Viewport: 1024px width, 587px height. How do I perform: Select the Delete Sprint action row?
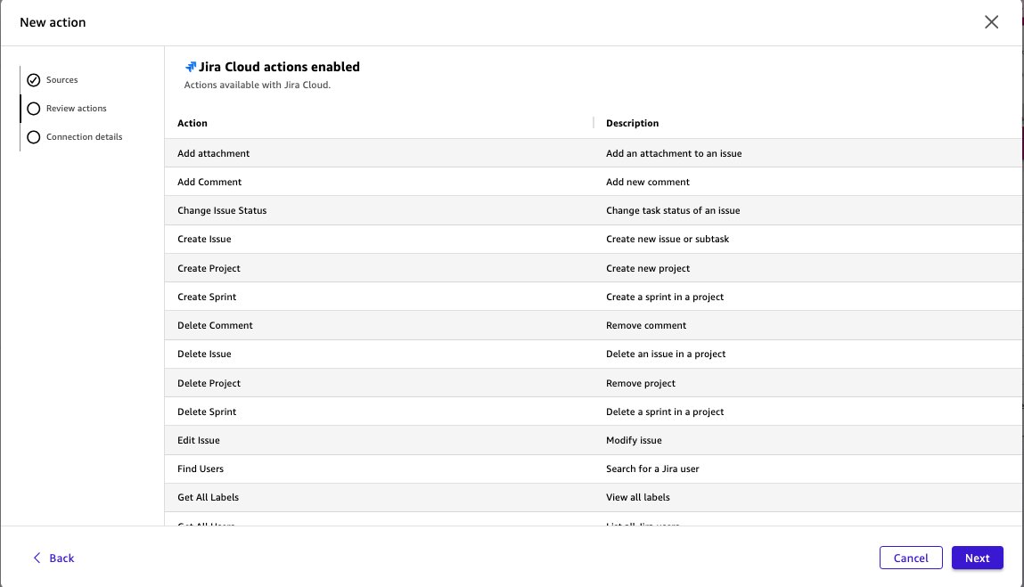click(x=356, y=412)
